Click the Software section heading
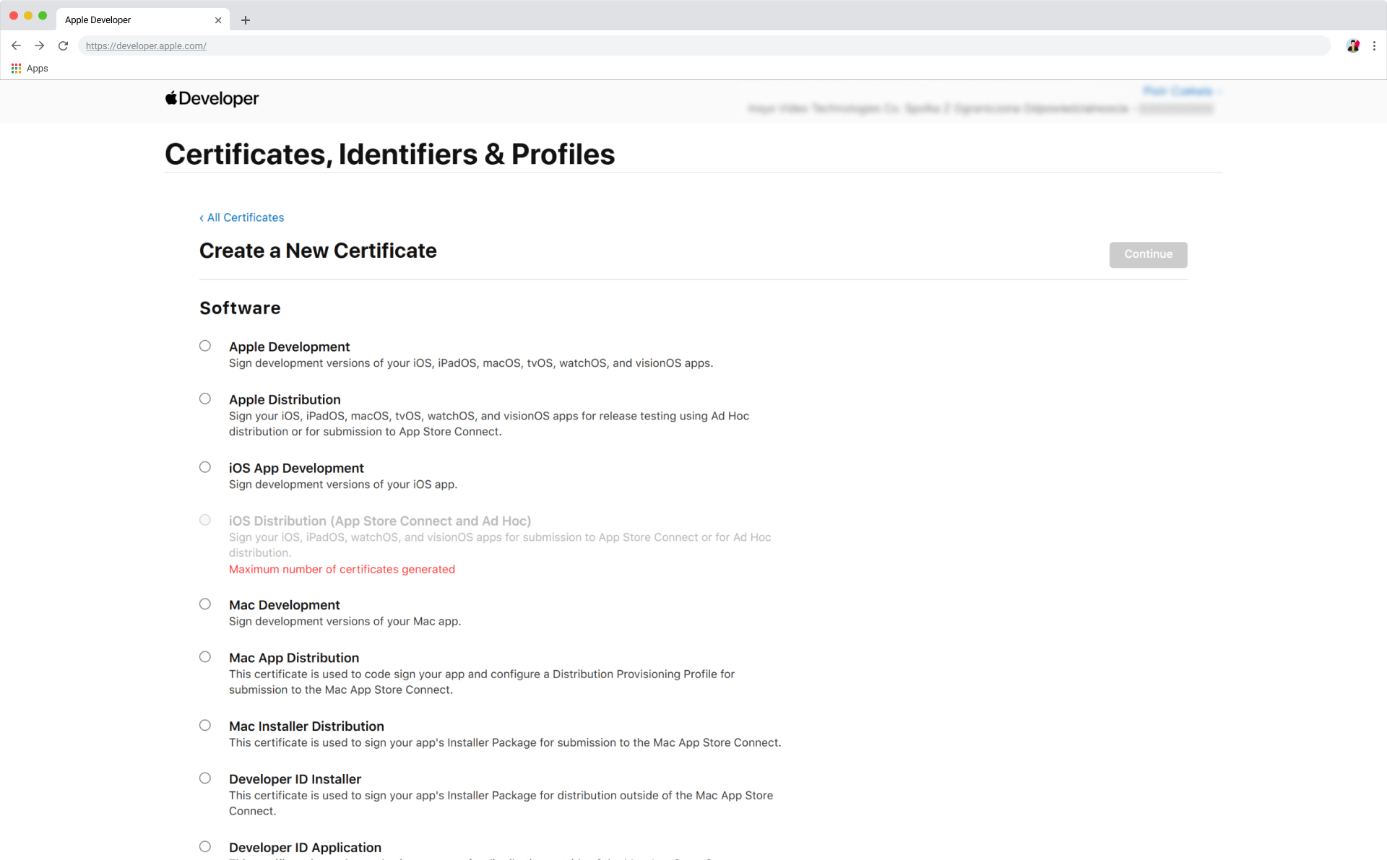The image size is (1387, 860). (x=240, y=308)
